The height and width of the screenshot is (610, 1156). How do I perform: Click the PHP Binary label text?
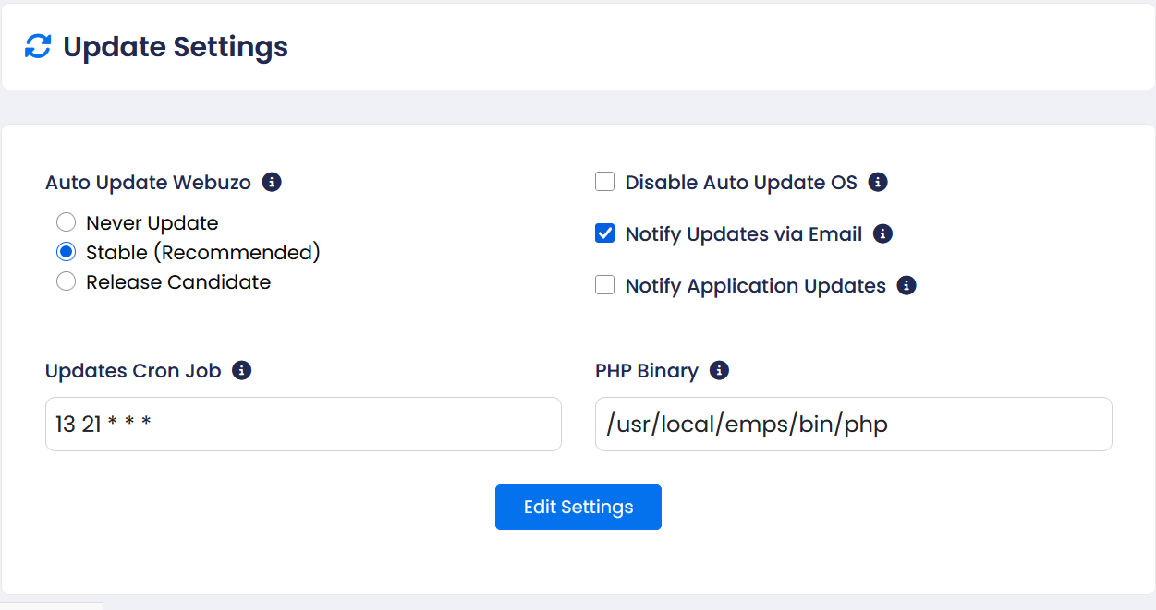[647, 371]
